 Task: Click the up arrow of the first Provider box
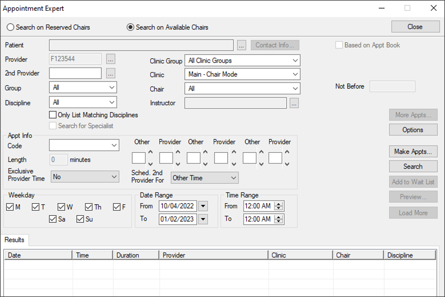point(178,152)
